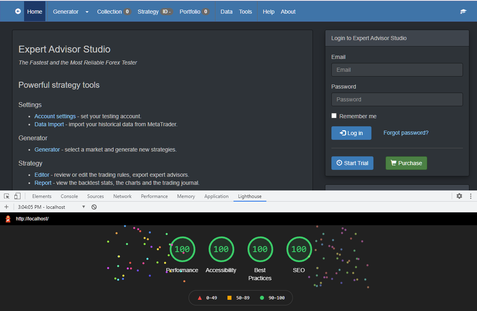Open DevTools settings gear

459,196
